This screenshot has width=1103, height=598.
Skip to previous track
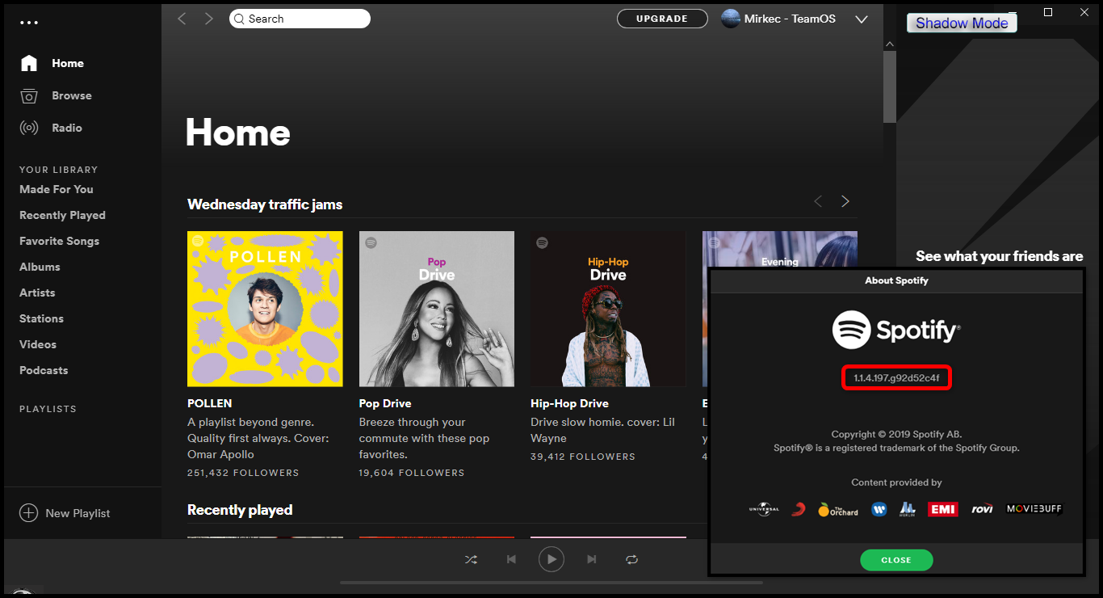[x=511, y=559]
